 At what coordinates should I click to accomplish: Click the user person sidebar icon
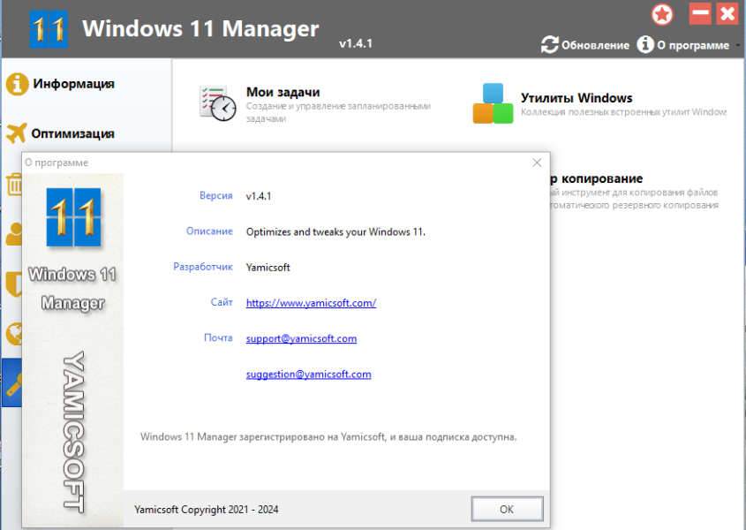14,234
